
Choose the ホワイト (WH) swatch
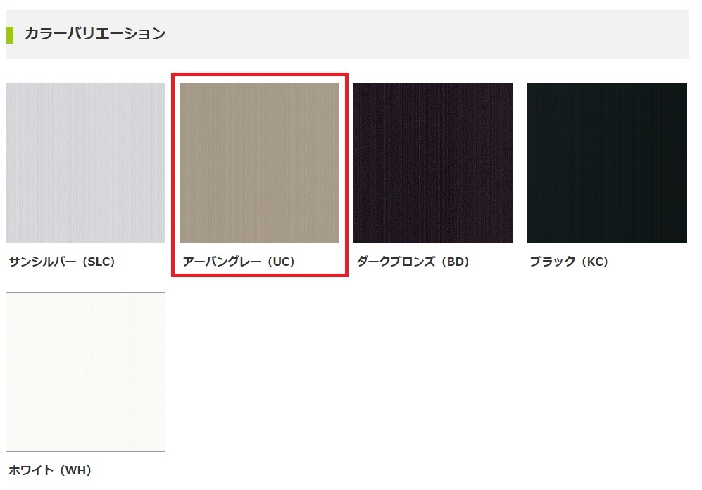coord(85,372)
